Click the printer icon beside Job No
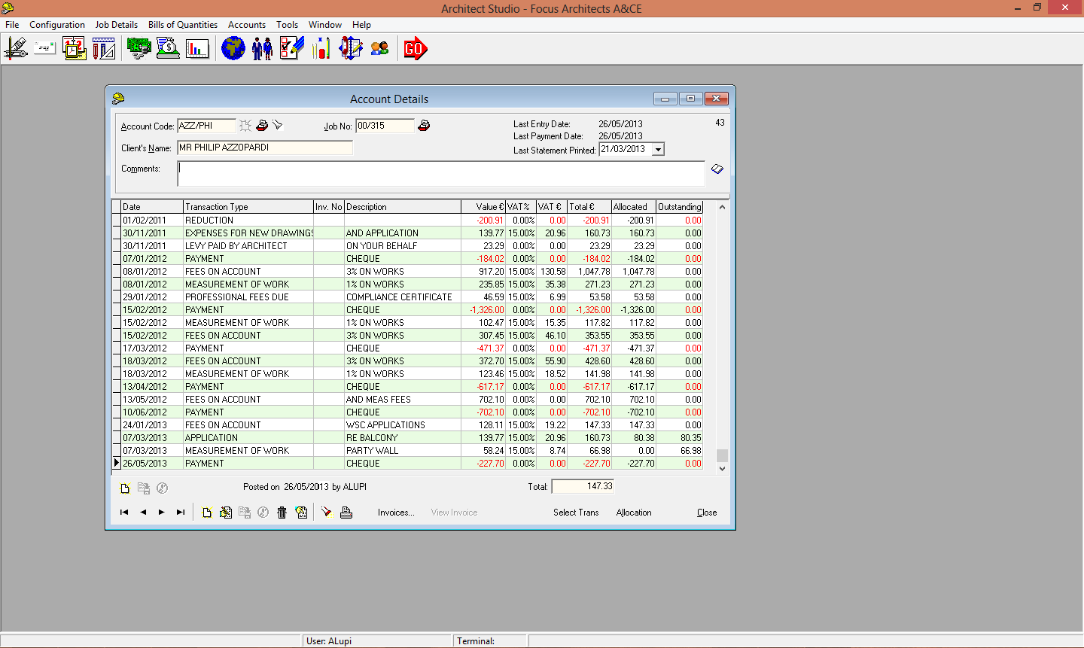Screen dimensions: 1084x648 coord(424,125)
